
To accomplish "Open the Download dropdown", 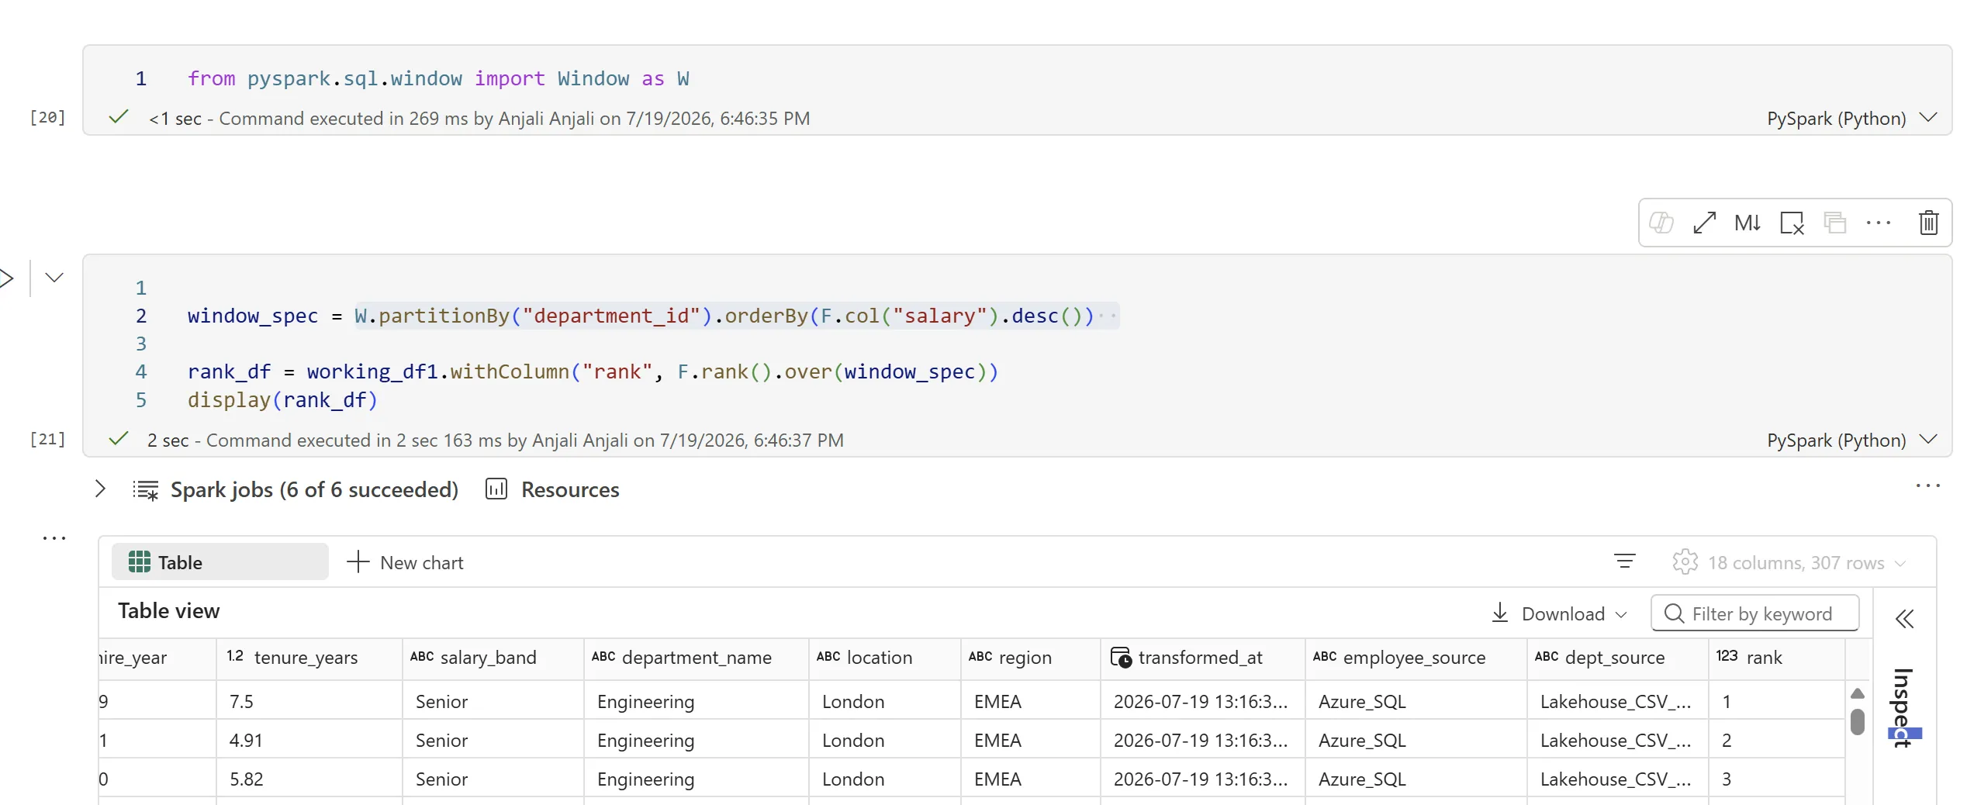I will point(1559,613).
